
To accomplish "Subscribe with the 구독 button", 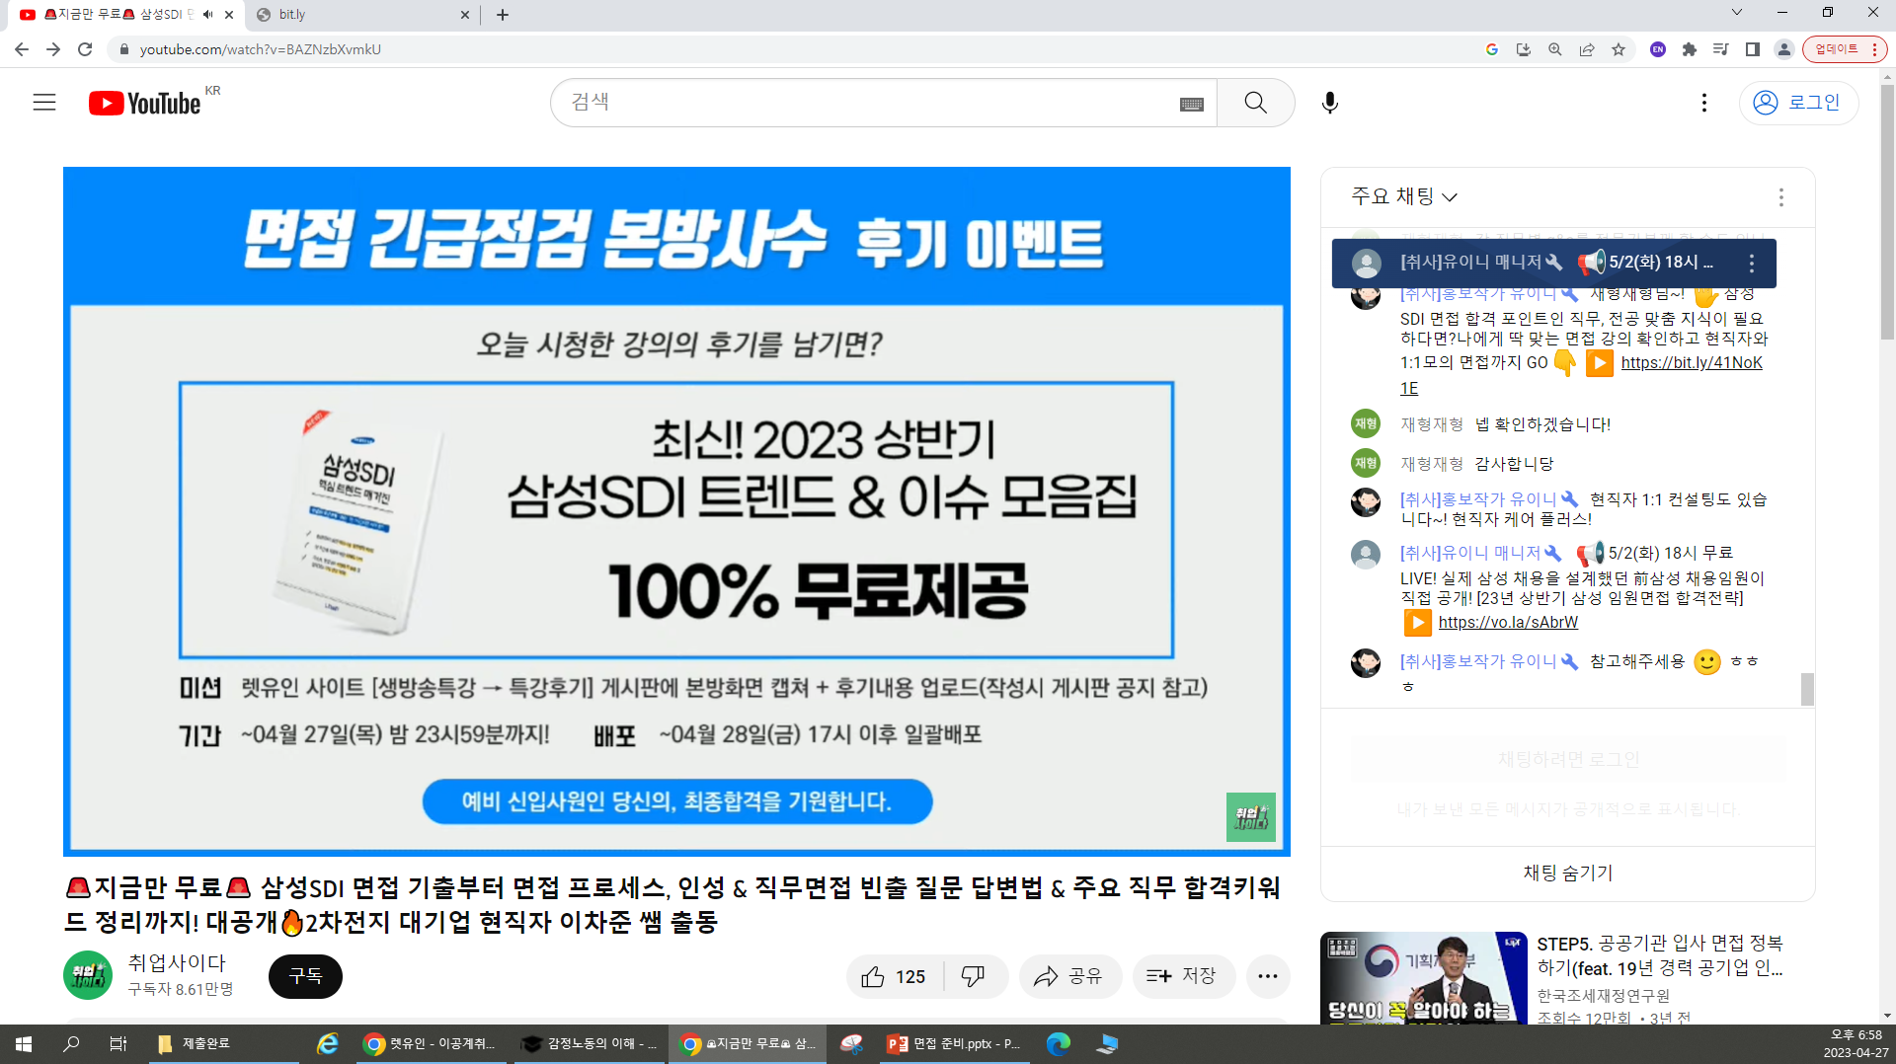I will 305,976.
